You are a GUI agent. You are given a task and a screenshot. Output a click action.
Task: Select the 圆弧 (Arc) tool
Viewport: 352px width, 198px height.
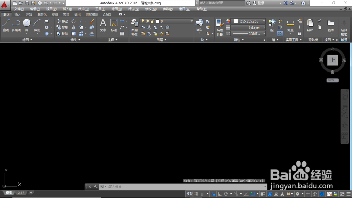tap(37, 25)
